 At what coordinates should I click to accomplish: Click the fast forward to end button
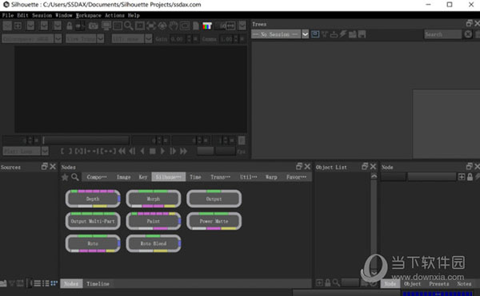click(183, 151)
